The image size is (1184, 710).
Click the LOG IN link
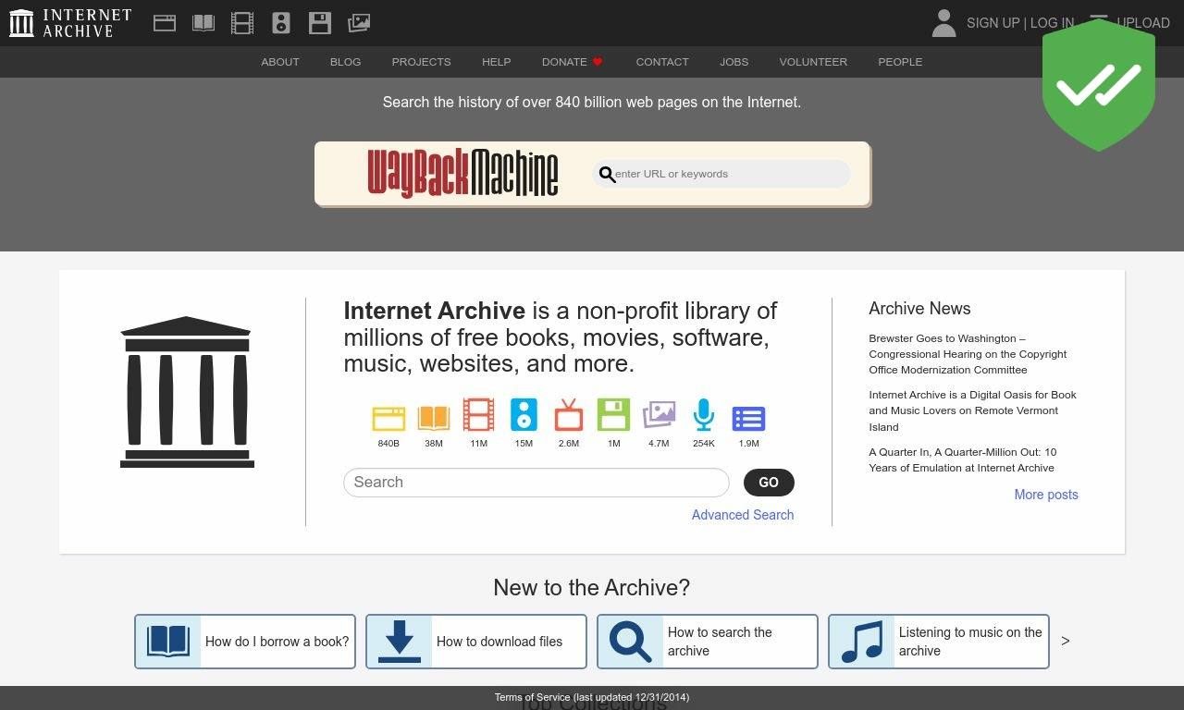[x=1053, y=23]
